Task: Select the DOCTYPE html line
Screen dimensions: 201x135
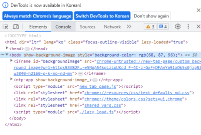Action: (x=23, y=36)
